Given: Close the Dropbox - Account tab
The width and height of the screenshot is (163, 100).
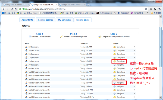Looking at the screenshot, I should pos(56,5).
